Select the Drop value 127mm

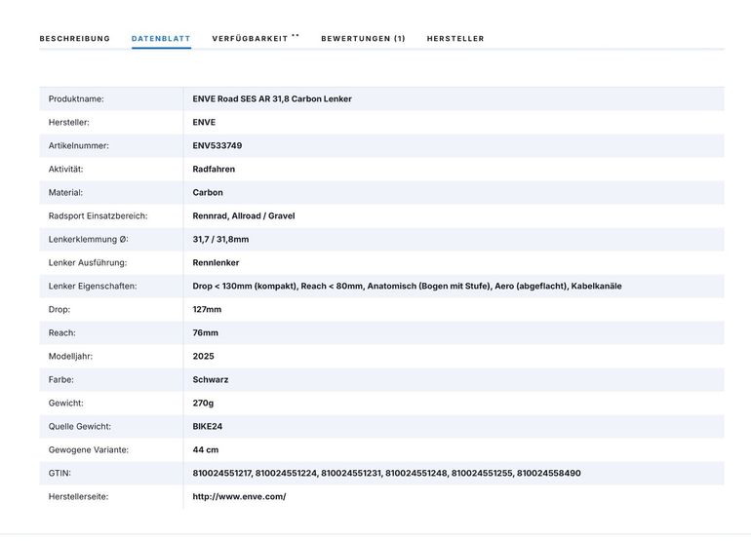pyautogui.click(x=207, y=309)
